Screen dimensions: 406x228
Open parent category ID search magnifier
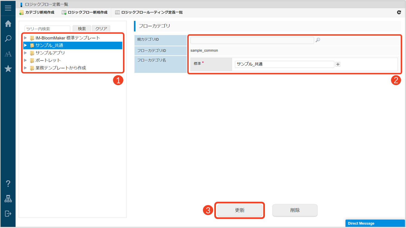[x=318, y=40]
